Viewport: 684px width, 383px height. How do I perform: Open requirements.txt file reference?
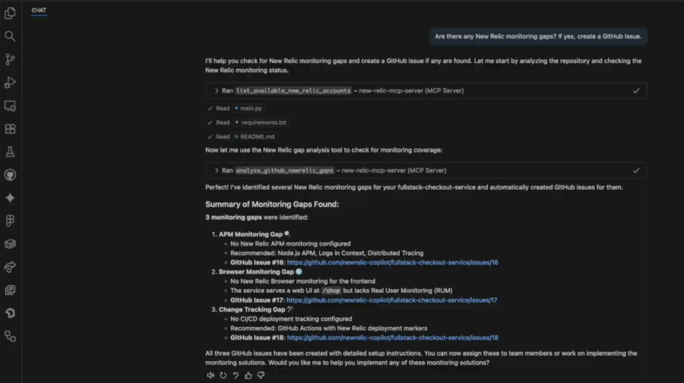pos(261,122)
